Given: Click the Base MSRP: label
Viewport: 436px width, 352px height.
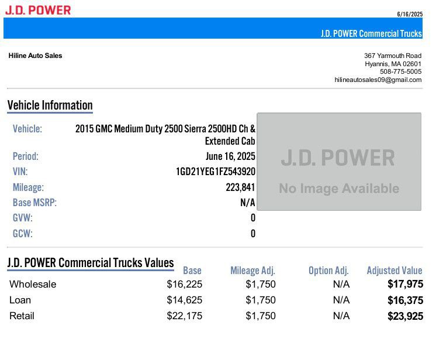Looking at the screenshot, I should [34, 203].
